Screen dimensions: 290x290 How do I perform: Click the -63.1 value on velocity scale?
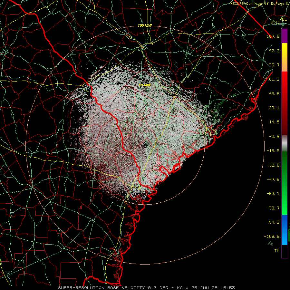coord(273,194)
